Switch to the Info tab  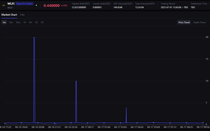click(x=22, y=15)
